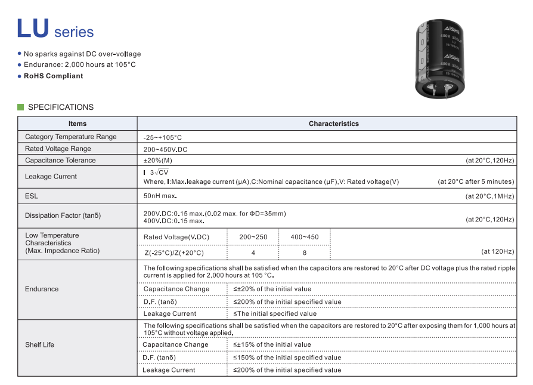Click the bullet before No sparks line

pos(20,54)
